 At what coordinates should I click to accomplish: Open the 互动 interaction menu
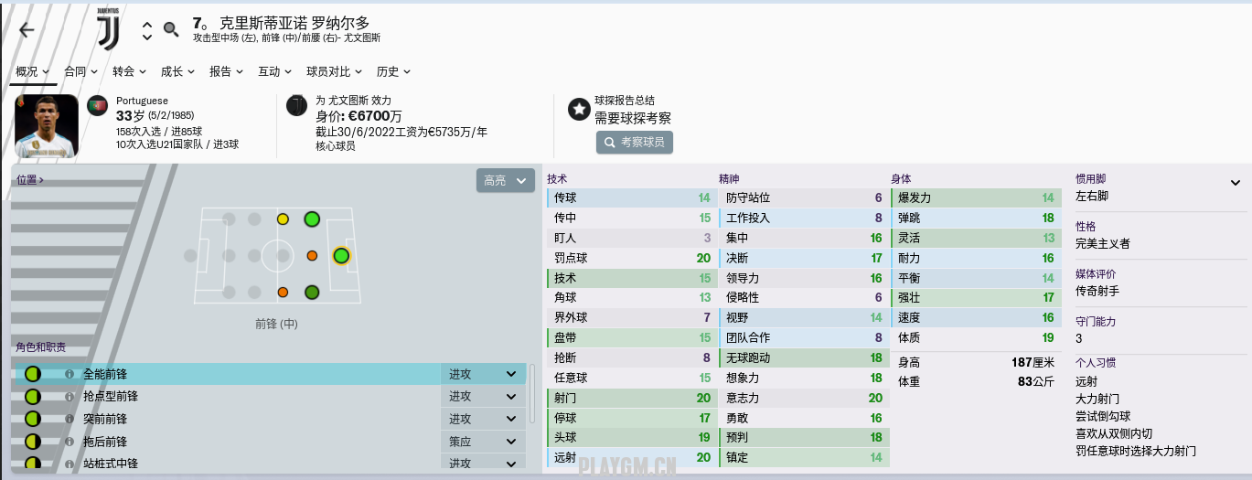tap(274, 71)
